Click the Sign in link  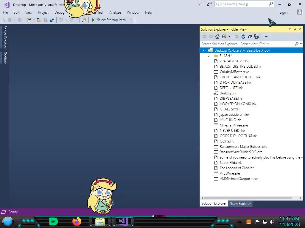click(x=284, y=12)
